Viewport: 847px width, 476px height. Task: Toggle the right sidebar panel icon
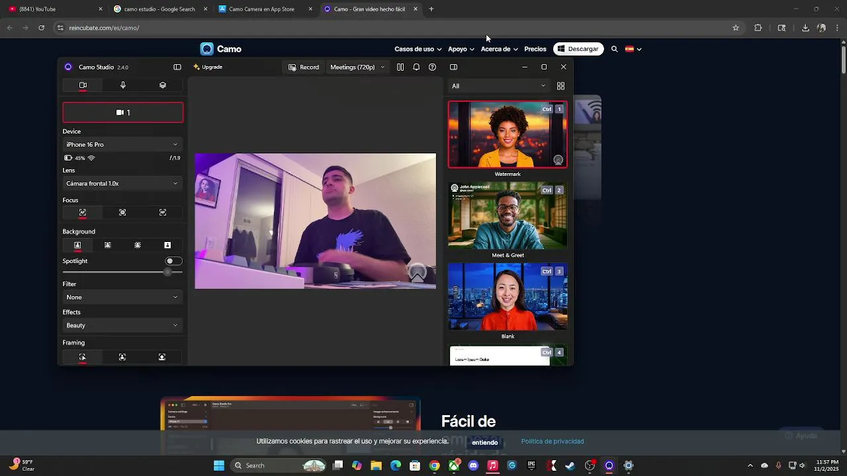(x=453, y=67)
